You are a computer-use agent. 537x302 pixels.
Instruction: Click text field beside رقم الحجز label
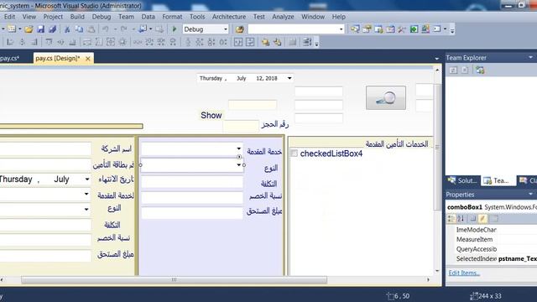tap(241, 126)
